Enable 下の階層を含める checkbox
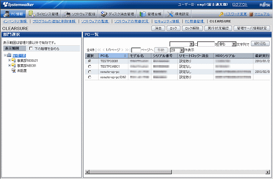The height and width of the screenshot is (179, 273). 31,48
